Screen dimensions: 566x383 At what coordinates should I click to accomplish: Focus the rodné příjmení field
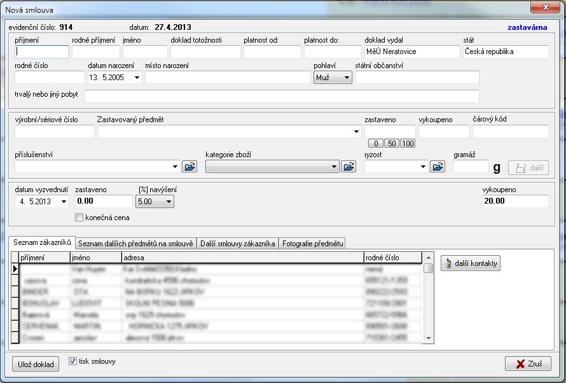95,52
